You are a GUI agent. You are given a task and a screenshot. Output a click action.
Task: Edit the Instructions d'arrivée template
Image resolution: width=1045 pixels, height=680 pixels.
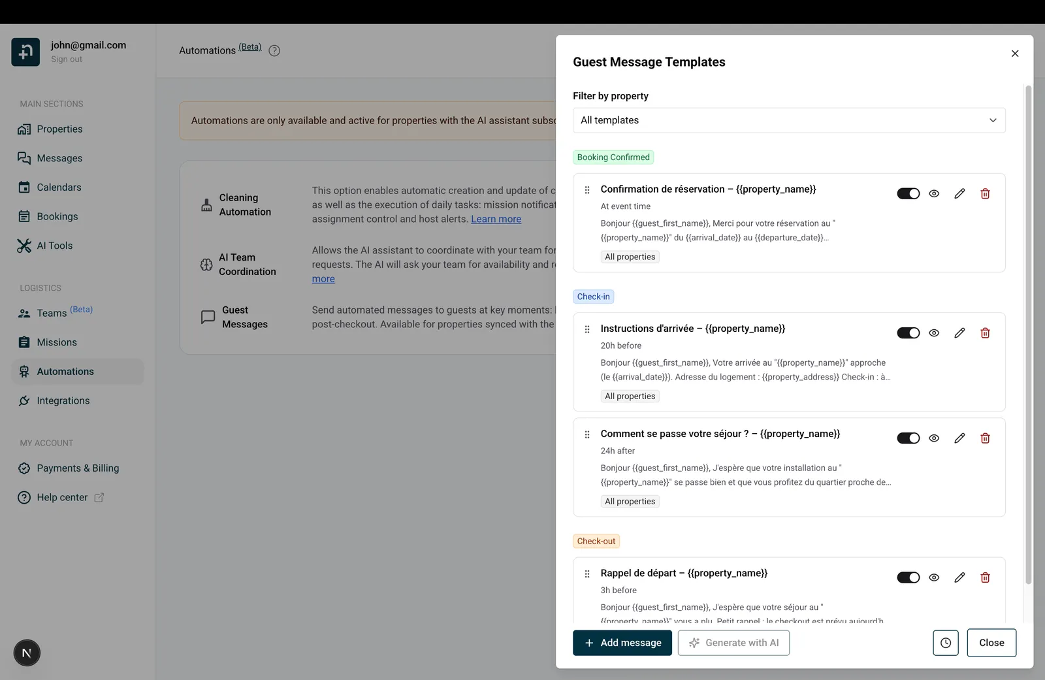click(959, 333)
